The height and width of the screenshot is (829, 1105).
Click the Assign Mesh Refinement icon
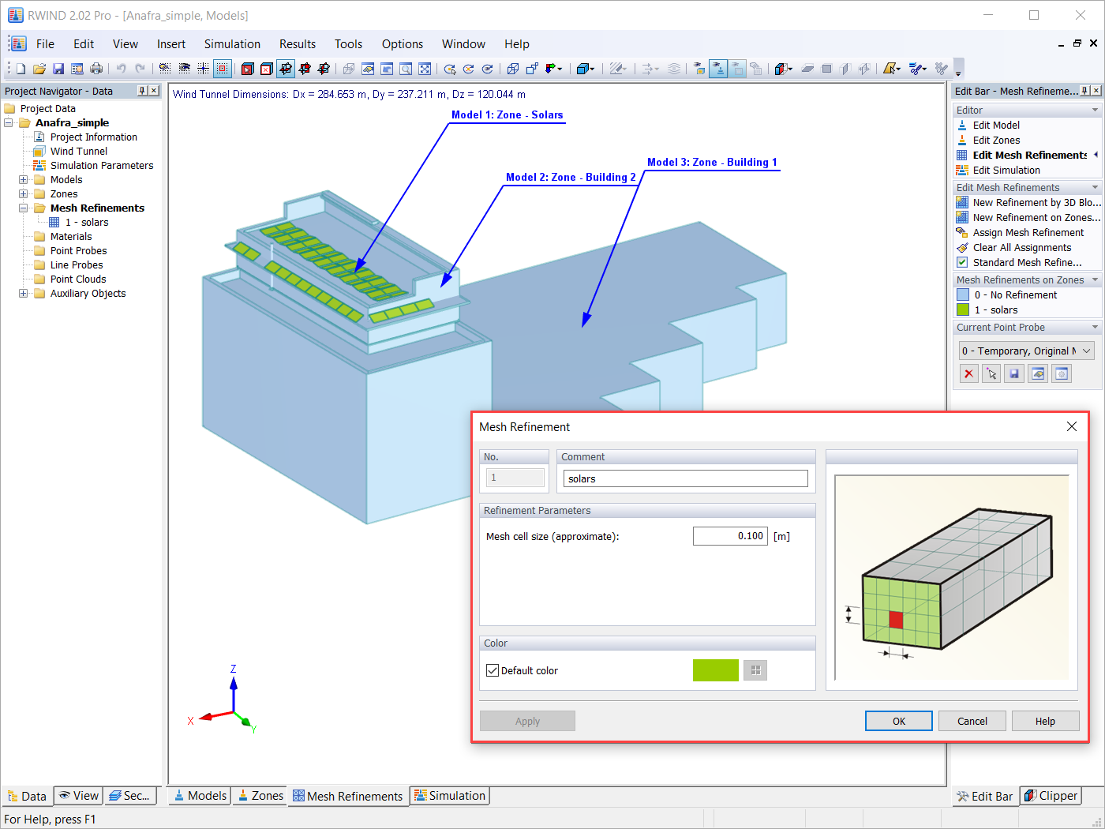[x=962, y=233]
